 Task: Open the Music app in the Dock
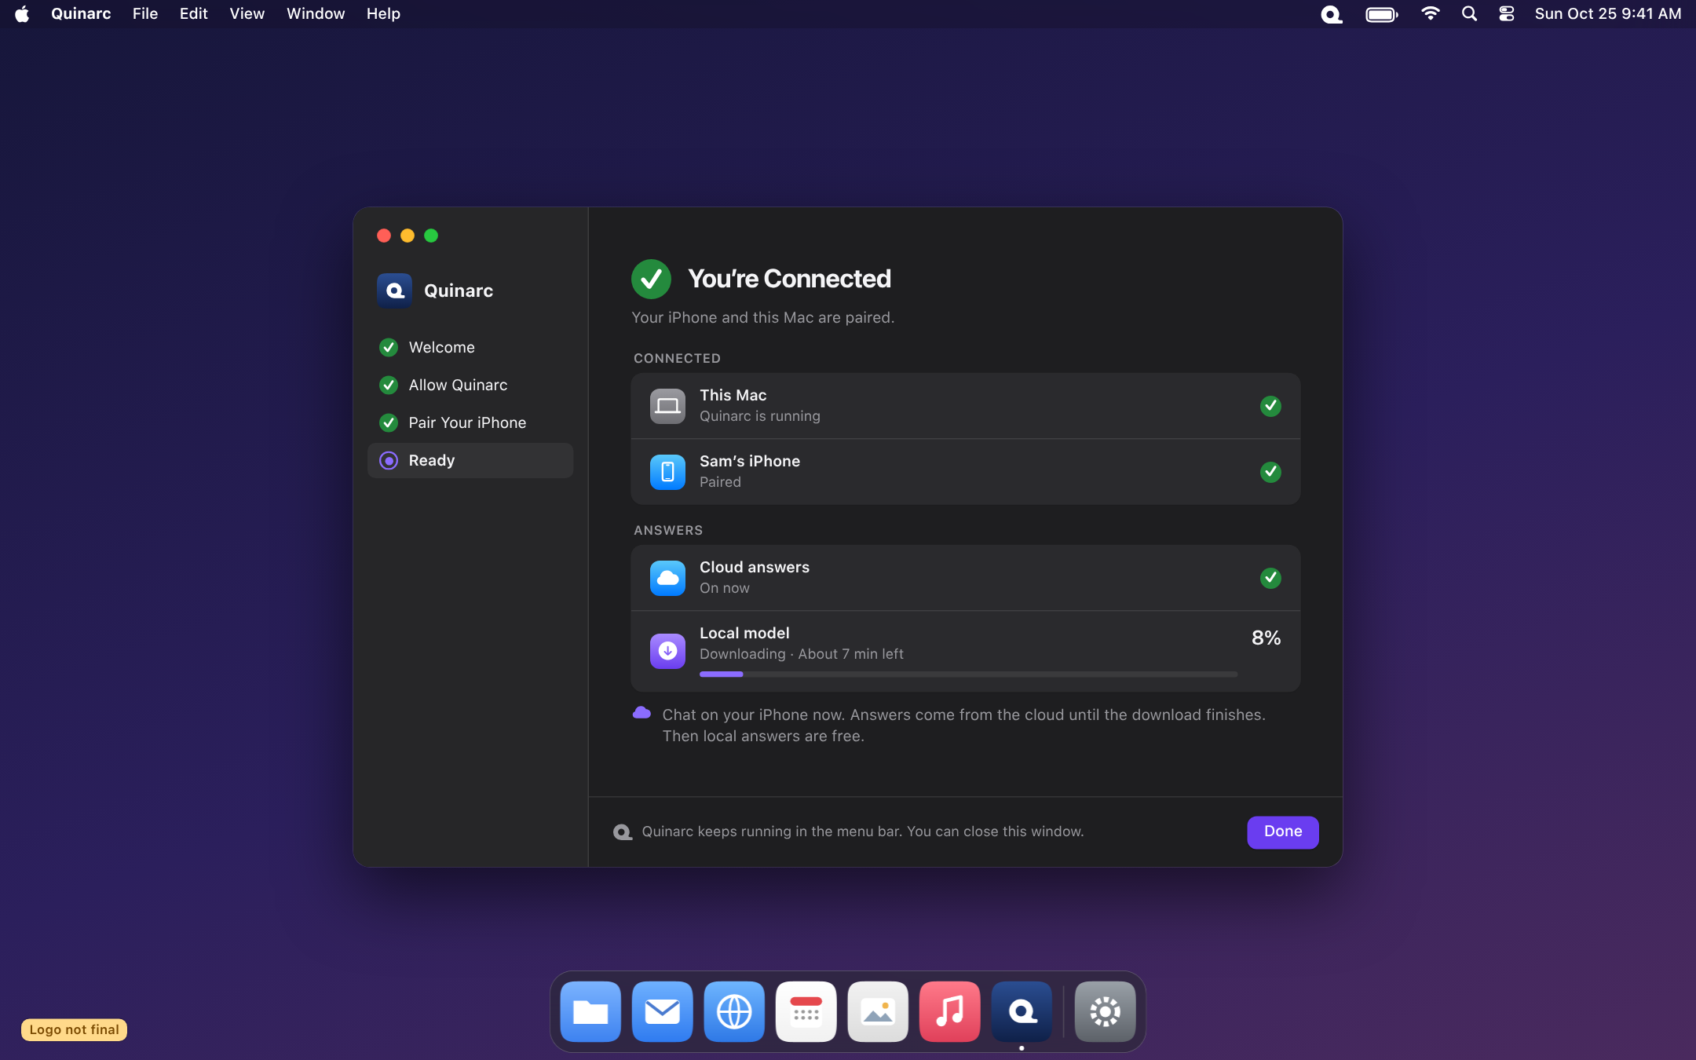tap(949, 1011)
